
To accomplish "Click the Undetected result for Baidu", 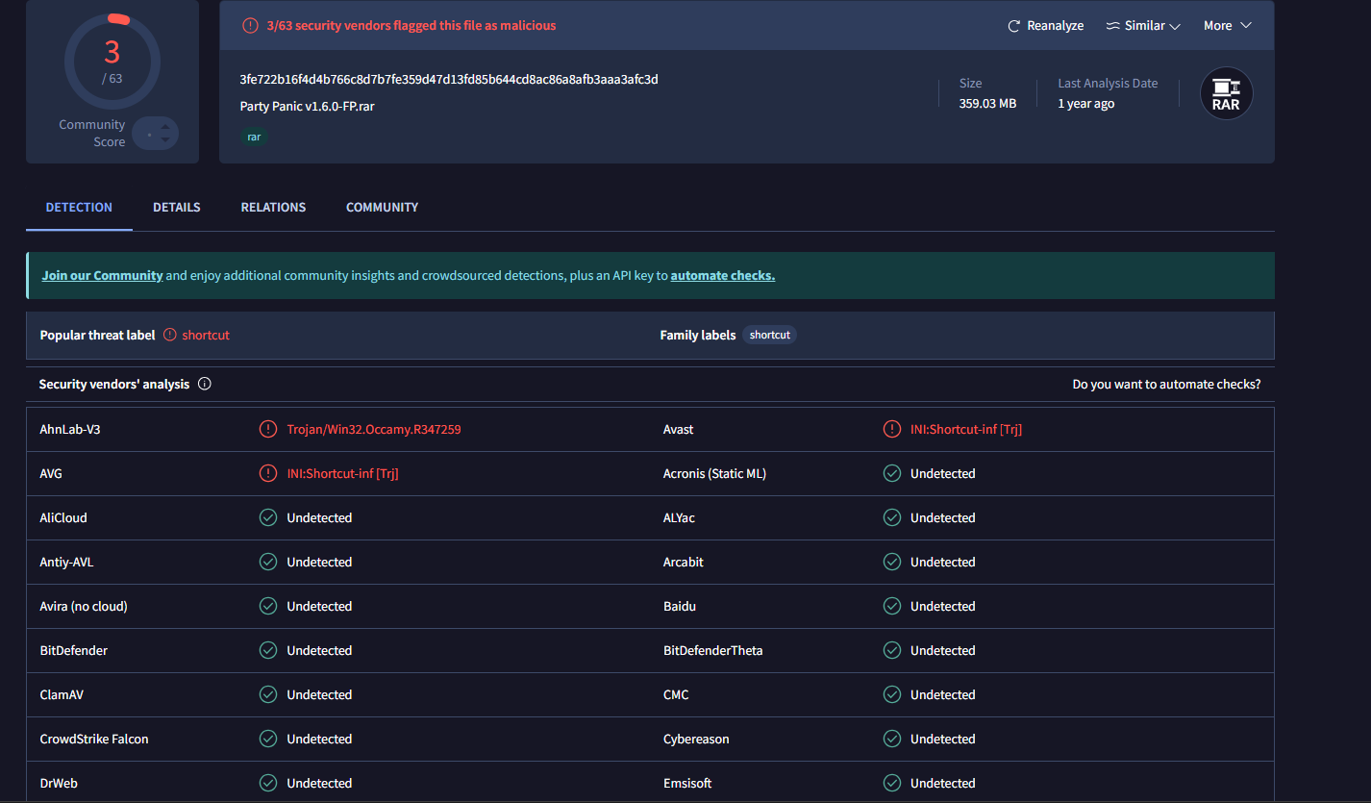I will 943,606.
